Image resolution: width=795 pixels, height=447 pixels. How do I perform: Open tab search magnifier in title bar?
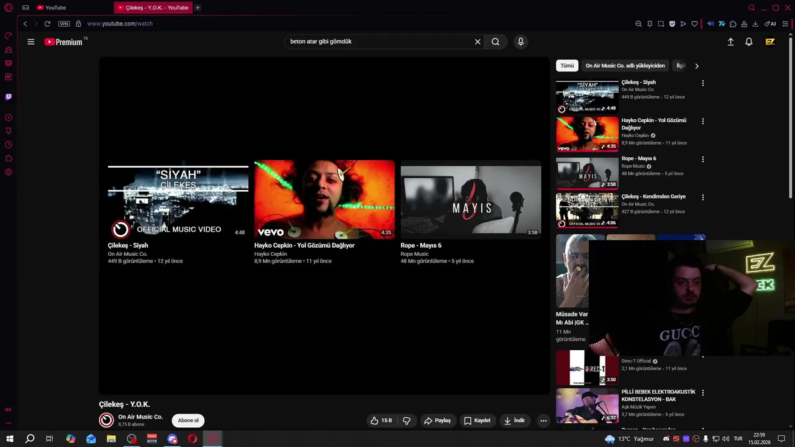(x=752, y=7)
